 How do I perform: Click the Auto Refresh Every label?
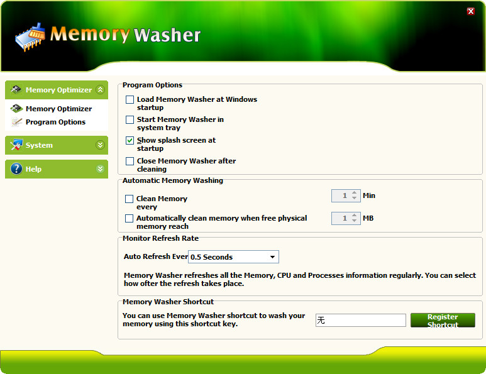click(156, 256)
